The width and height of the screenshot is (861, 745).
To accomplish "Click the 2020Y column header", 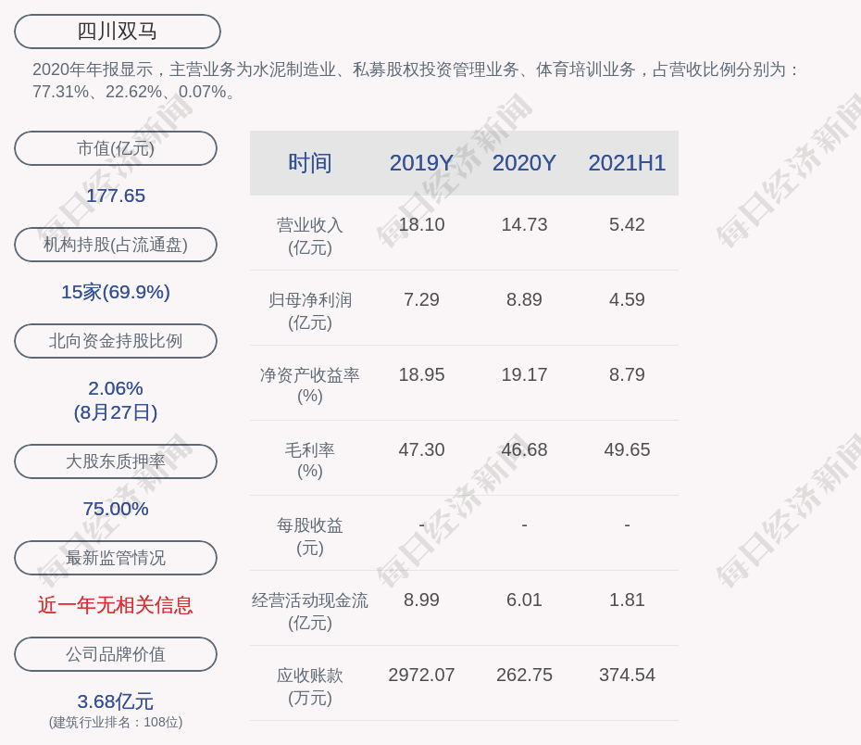I will [x=524, y=163].
